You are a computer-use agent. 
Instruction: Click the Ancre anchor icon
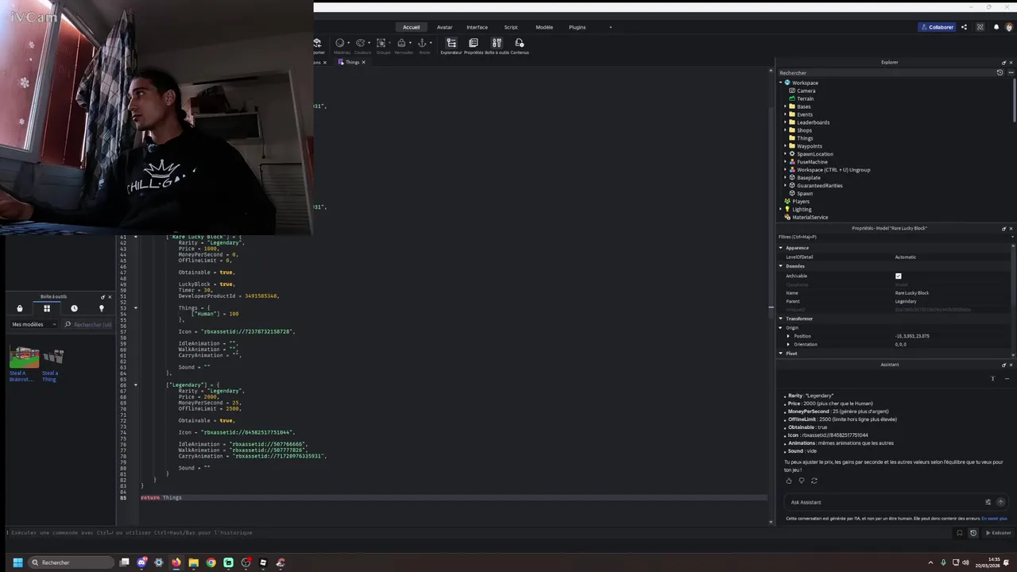tap(423, 43)
